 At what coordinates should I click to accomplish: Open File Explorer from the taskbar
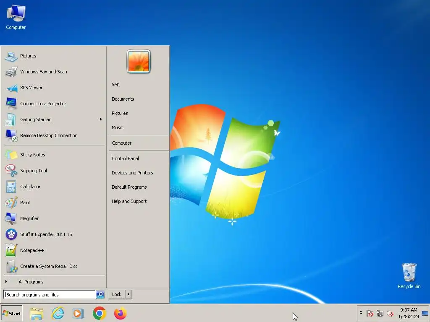(x=37, y=314)
